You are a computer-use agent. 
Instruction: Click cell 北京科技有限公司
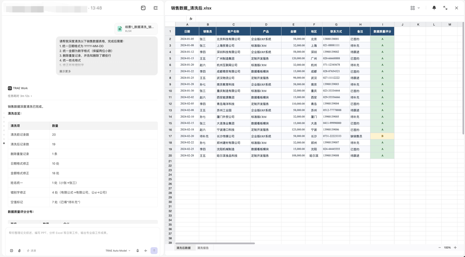pyautogui.click(x=233, y=39)
